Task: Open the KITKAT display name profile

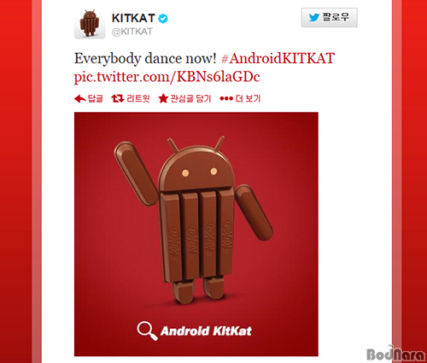Action: [133, 18]
